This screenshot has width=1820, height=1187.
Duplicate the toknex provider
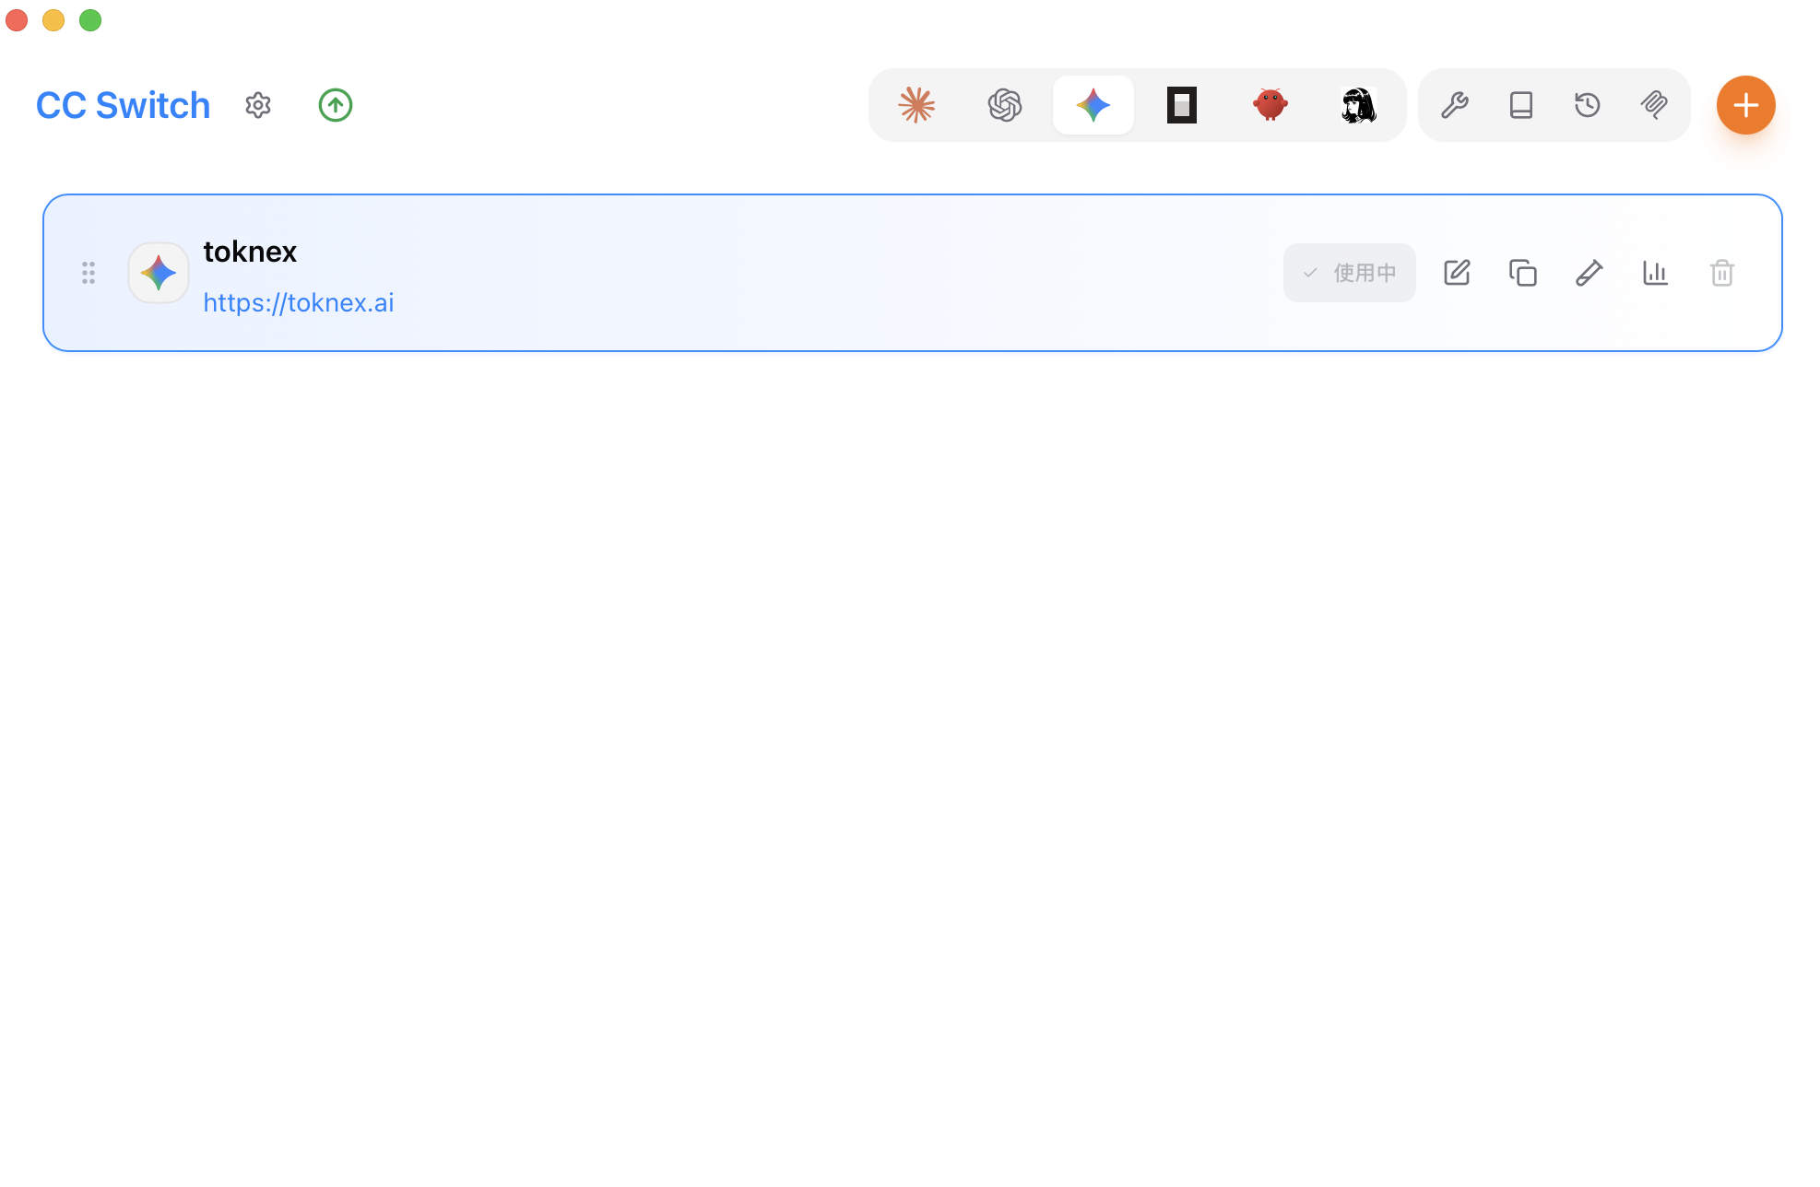point(1523,273)
